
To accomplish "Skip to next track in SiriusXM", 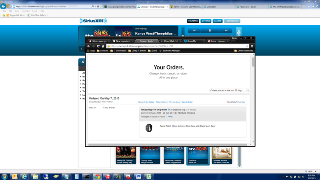I will (226, 30).
